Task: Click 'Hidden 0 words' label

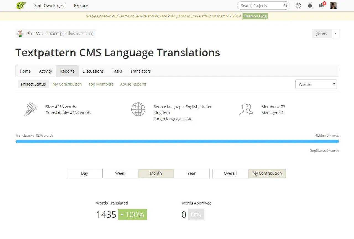Action: tap(327, 136)
